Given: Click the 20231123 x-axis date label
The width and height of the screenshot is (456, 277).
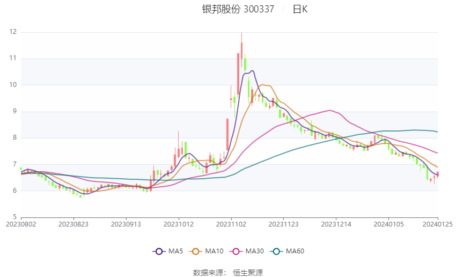Looking at the screenshot, I should click(284, 224).
